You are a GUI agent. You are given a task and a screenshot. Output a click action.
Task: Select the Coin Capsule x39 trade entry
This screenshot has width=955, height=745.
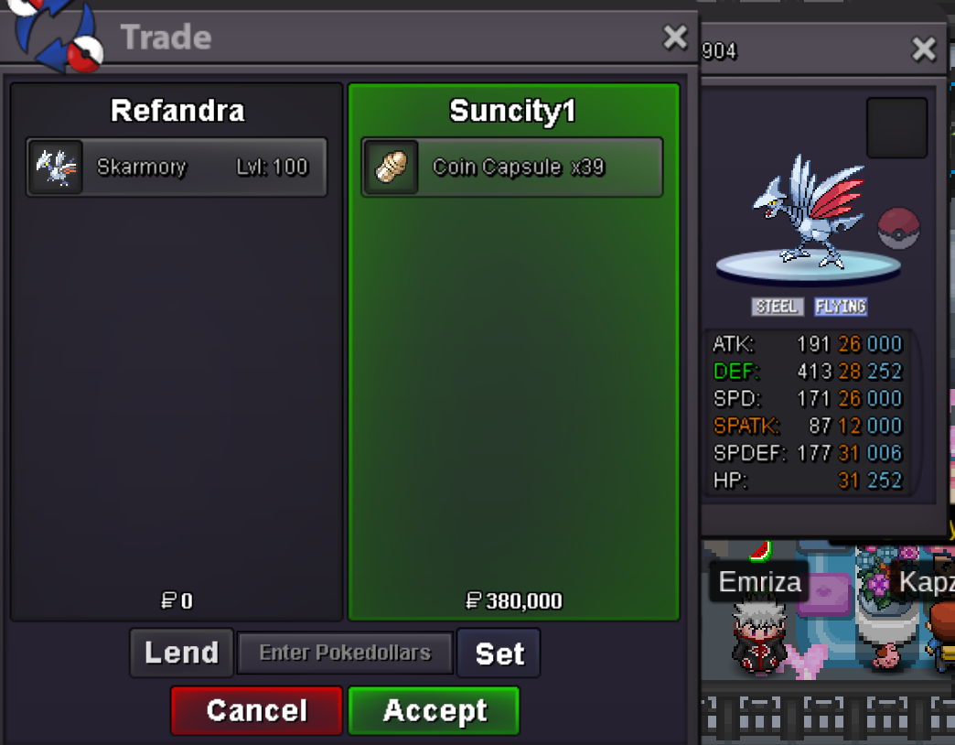coord(512,167)
